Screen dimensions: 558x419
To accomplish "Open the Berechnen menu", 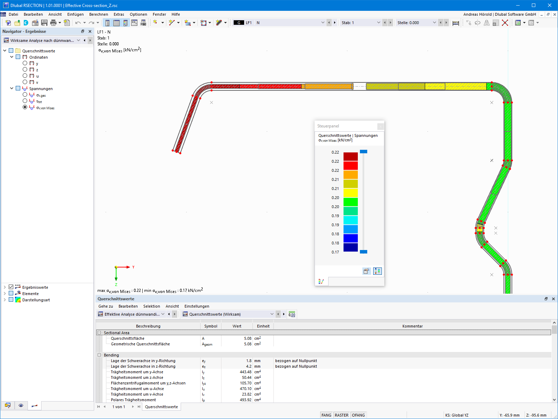I will coord(99,14).
